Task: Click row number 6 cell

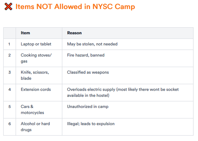Action: coord(10,127)
